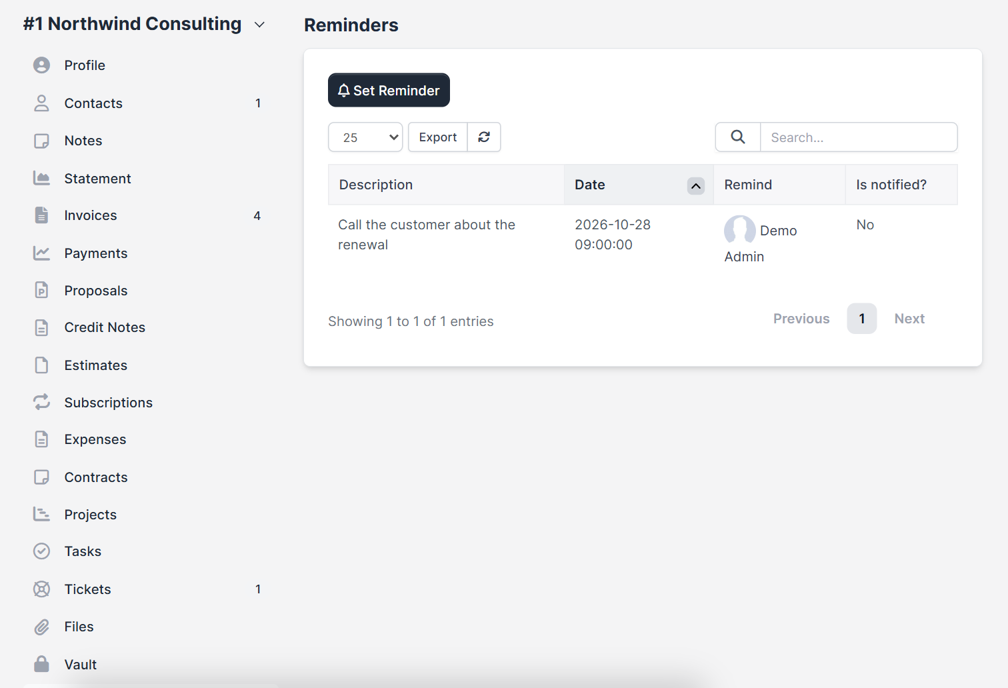1008x688 pixels.
Task: Click the Invoices count badge 4
Action: point(257,215)
